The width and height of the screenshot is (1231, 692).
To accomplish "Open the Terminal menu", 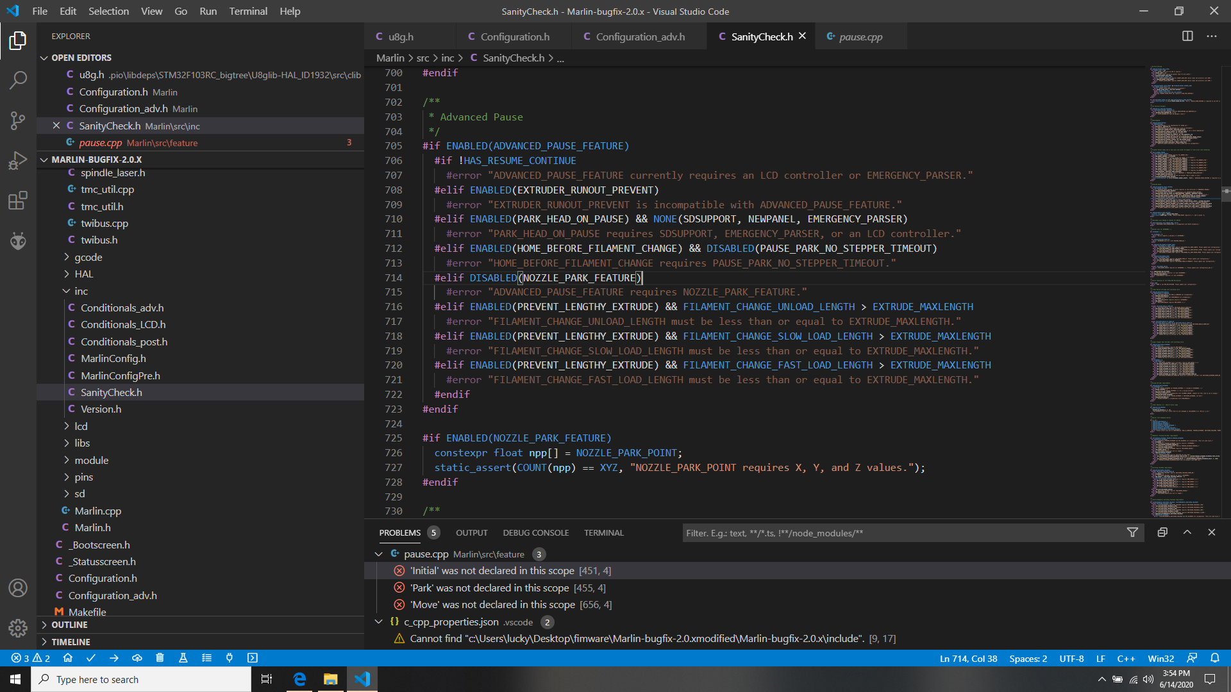I will point(248,11).
